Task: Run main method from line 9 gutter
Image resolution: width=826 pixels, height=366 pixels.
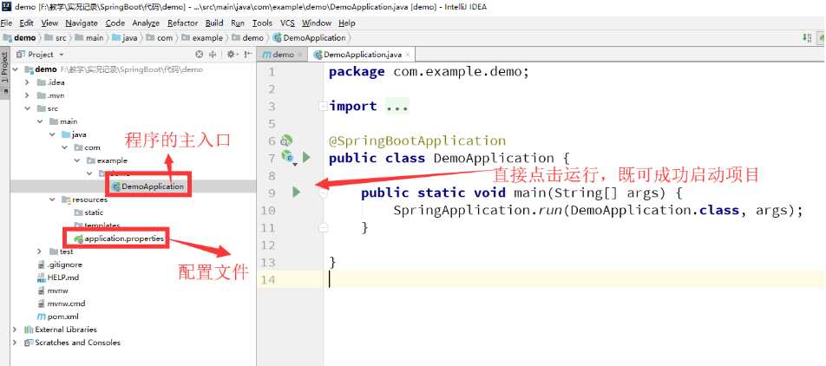Action: tap(296, 193)
